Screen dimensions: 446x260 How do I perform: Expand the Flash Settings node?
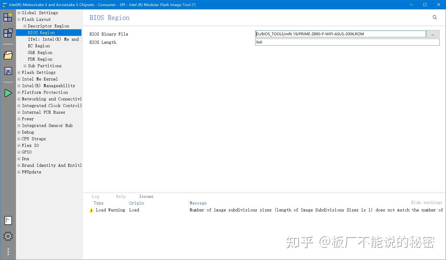tap(19, 72)
